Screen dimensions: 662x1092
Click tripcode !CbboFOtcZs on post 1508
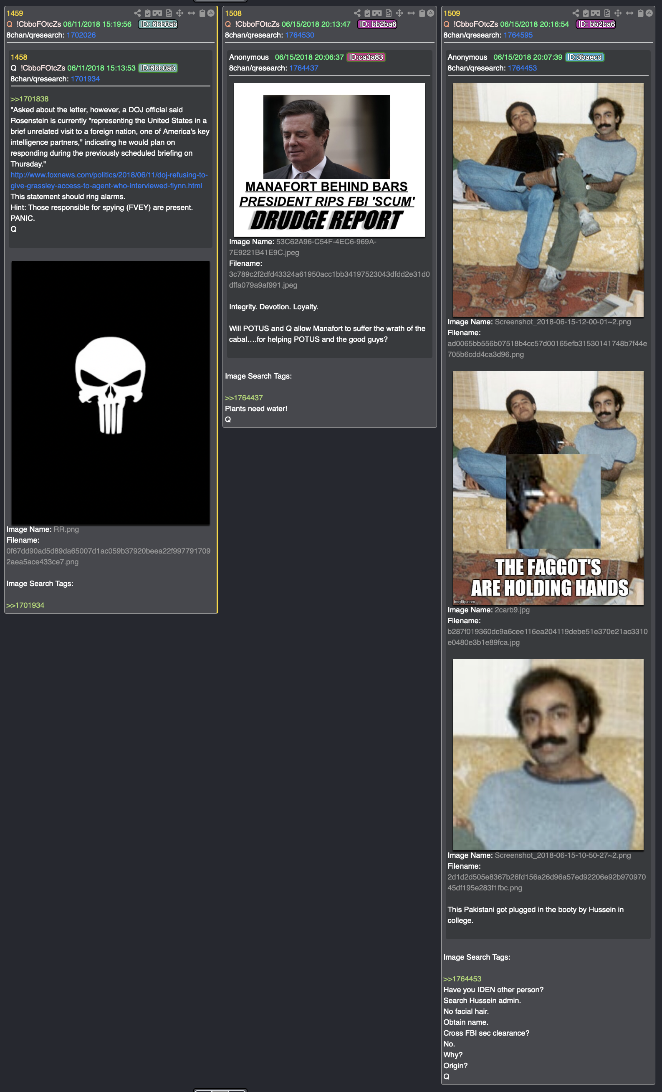pos(257,24)
